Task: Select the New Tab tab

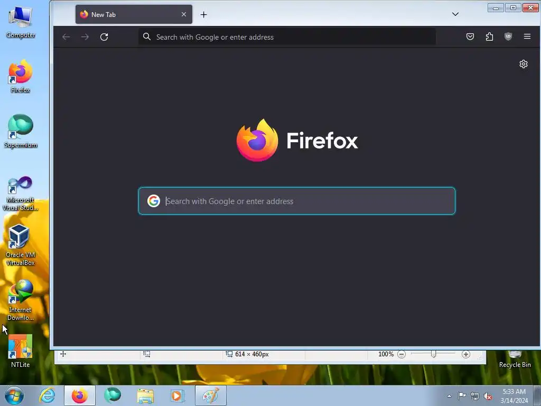Action: point(134,14)
